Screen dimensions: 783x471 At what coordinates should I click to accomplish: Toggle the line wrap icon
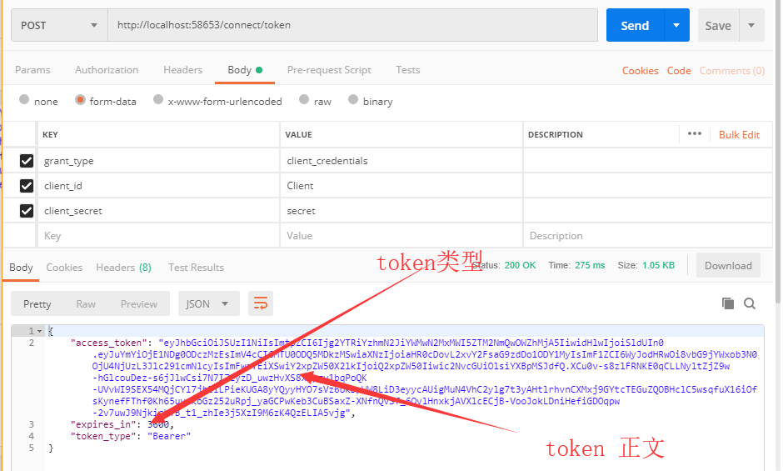click(x=261, y=303)
